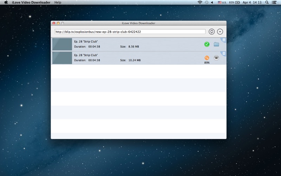Open the U.S. input source flag menu
The width and height of the screenshot is (281, 176).
[x=222, y=2]
